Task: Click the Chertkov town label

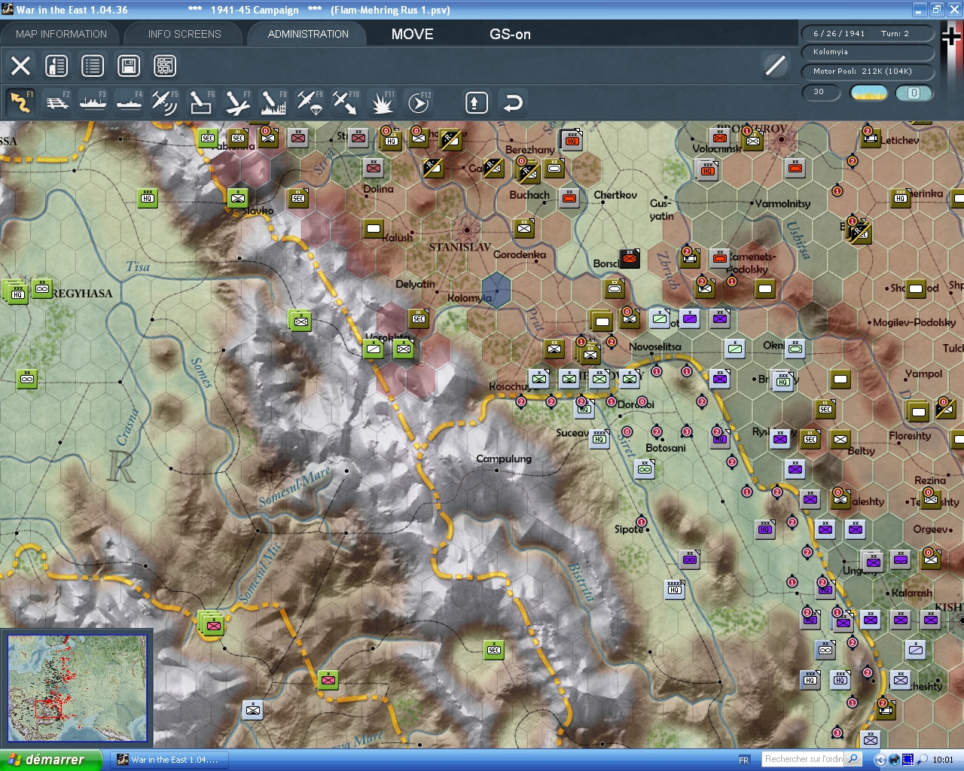Action: point(615,195)
